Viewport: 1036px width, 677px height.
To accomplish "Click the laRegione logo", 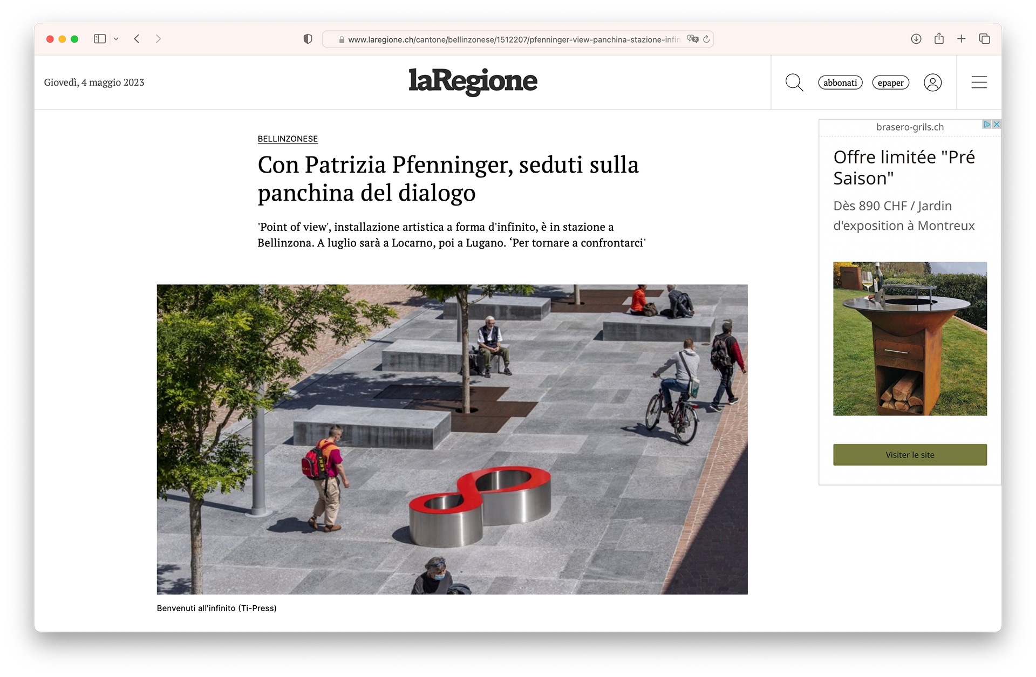I will click(x=473, y=81).
